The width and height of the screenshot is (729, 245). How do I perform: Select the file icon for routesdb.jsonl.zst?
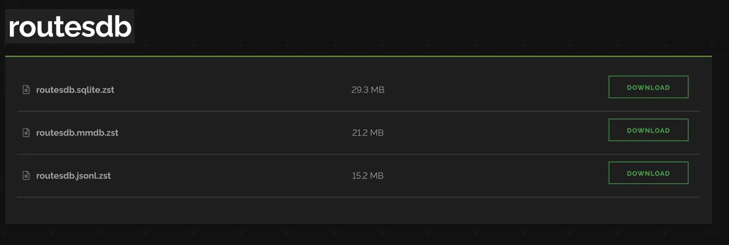[x=26, y=176]
